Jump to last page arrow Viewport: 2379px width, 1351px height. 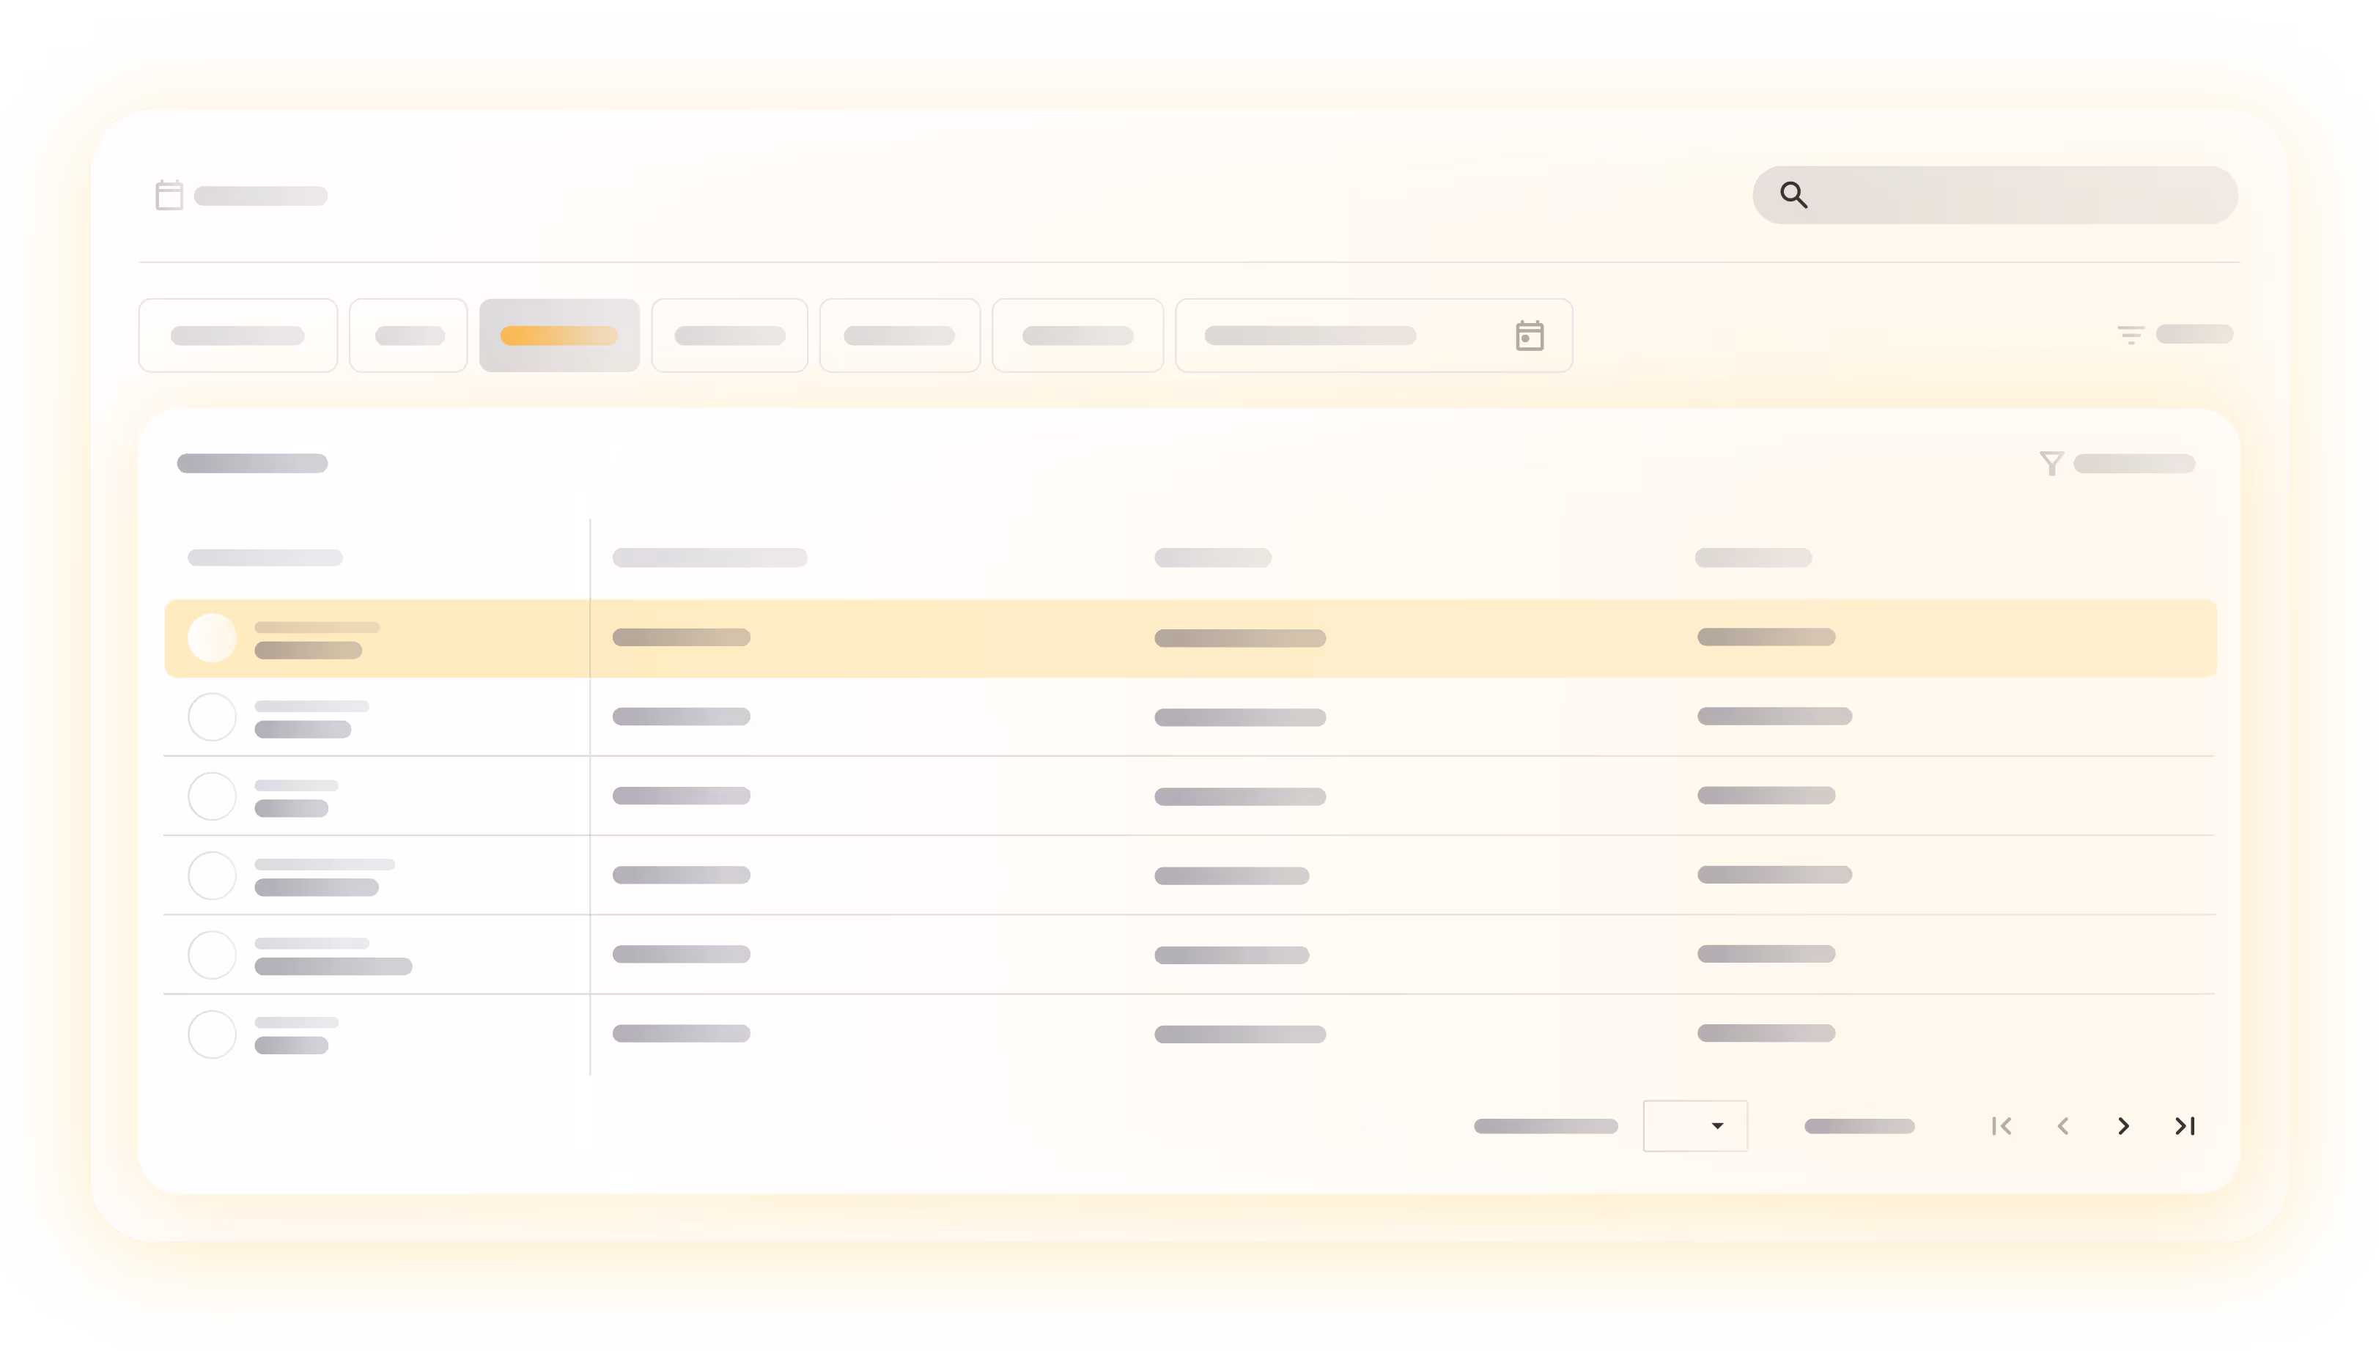pyautogui.click(x=2184, y=1125)
